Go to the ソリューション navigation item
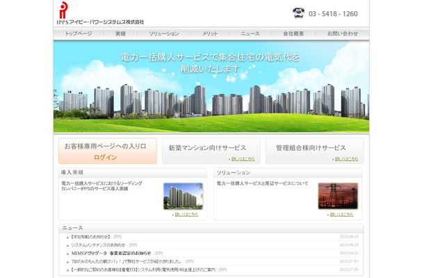This screenshot has width=424, height=278. tap(164, 33)
